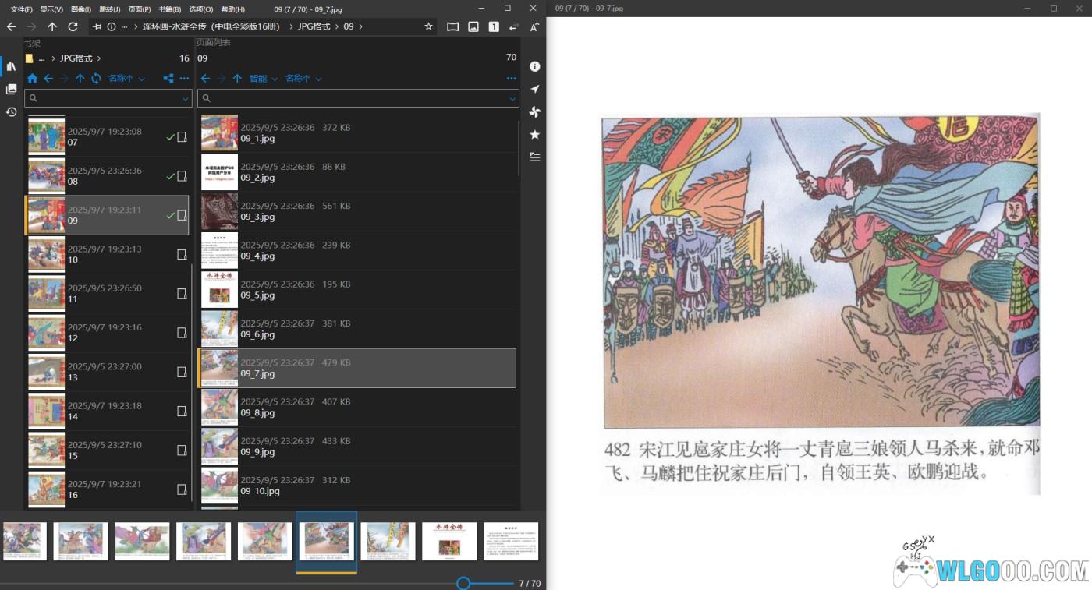Open the 书籍(B) menu
The height and width of the screenshot is (590, 1092).
click(x=169, y=9)
